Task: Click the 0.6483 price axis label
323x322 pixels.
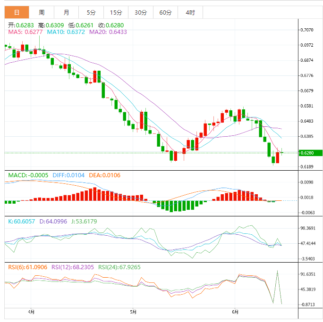Action: pos(307,121)
